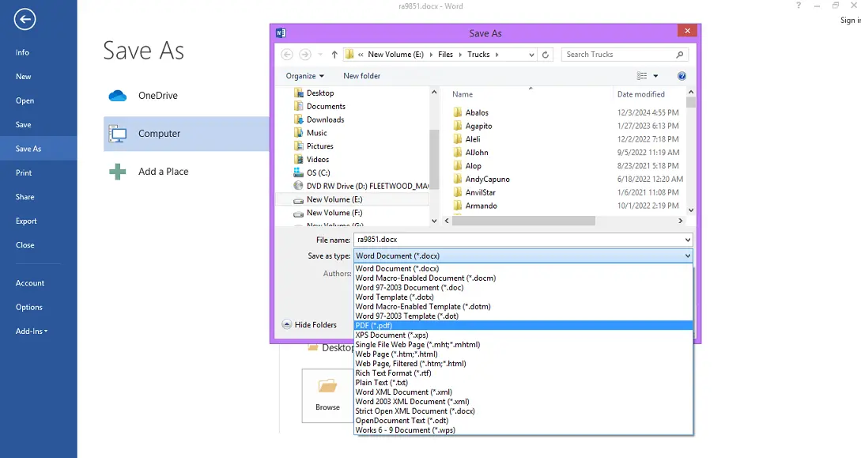The image size is (861, 458).
Task: Go back using the circular arrow icon
Action: (x=25, y=20)
